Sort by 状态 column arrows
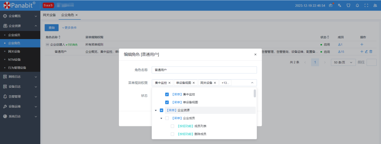 [328, 37]
